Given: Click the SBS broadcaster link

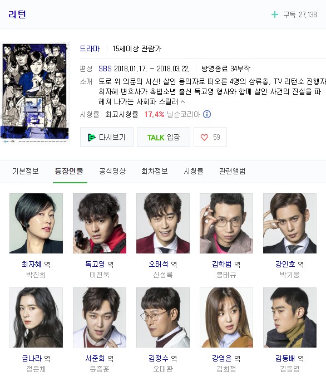Looking at the screenshot, I should coord(105,69).
